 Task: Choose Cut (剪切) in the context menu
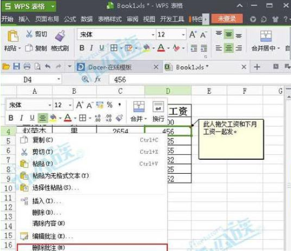click(92, 152)
